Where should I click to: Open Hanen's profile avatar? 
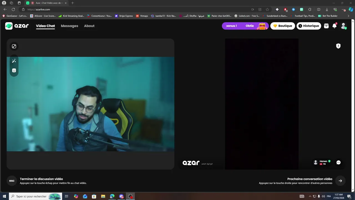(316, 162)
